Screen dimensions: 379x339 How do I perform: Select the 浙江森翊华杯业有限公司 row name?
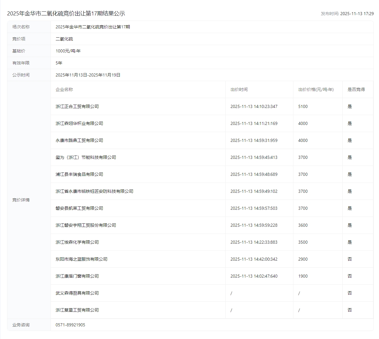click(79, 123)
